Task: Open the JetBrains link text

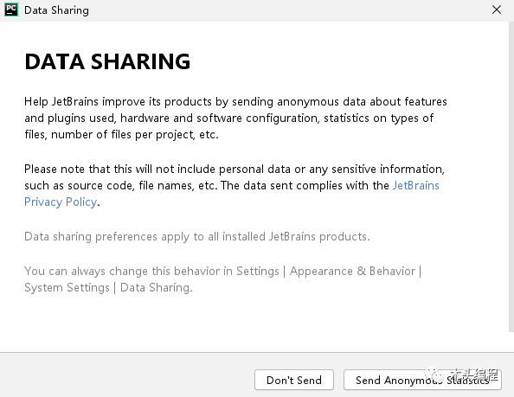Action: (415, 185)
